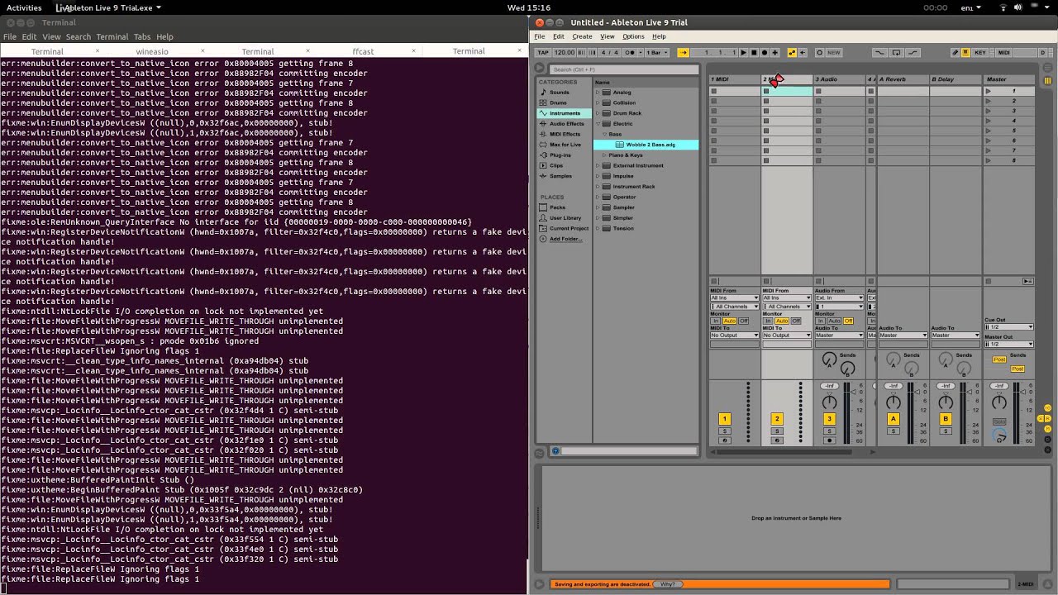Click the Play button in Ableton transport
1058x595 pixels.
(x=743, y=52)
